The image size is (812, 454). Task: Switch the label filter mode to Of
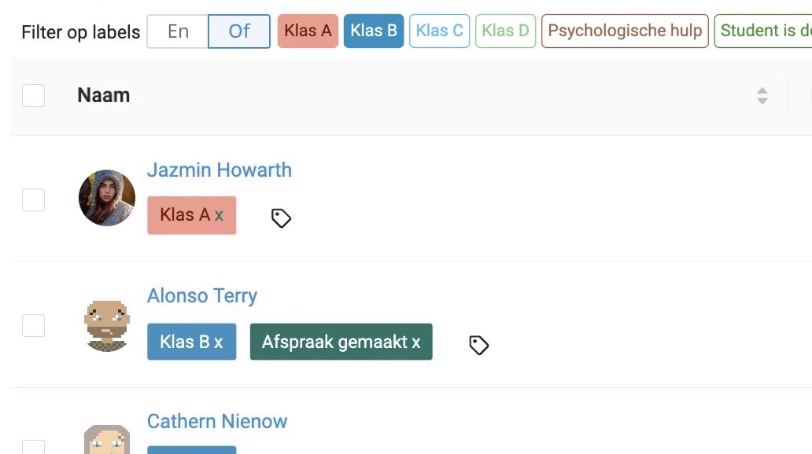pyautogui.click(x=238, y=31)
